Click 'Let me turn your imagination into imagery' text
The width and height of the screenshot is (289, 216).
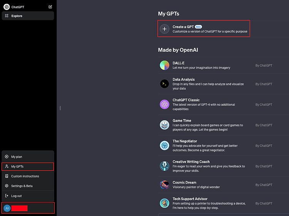click(201, 68)
